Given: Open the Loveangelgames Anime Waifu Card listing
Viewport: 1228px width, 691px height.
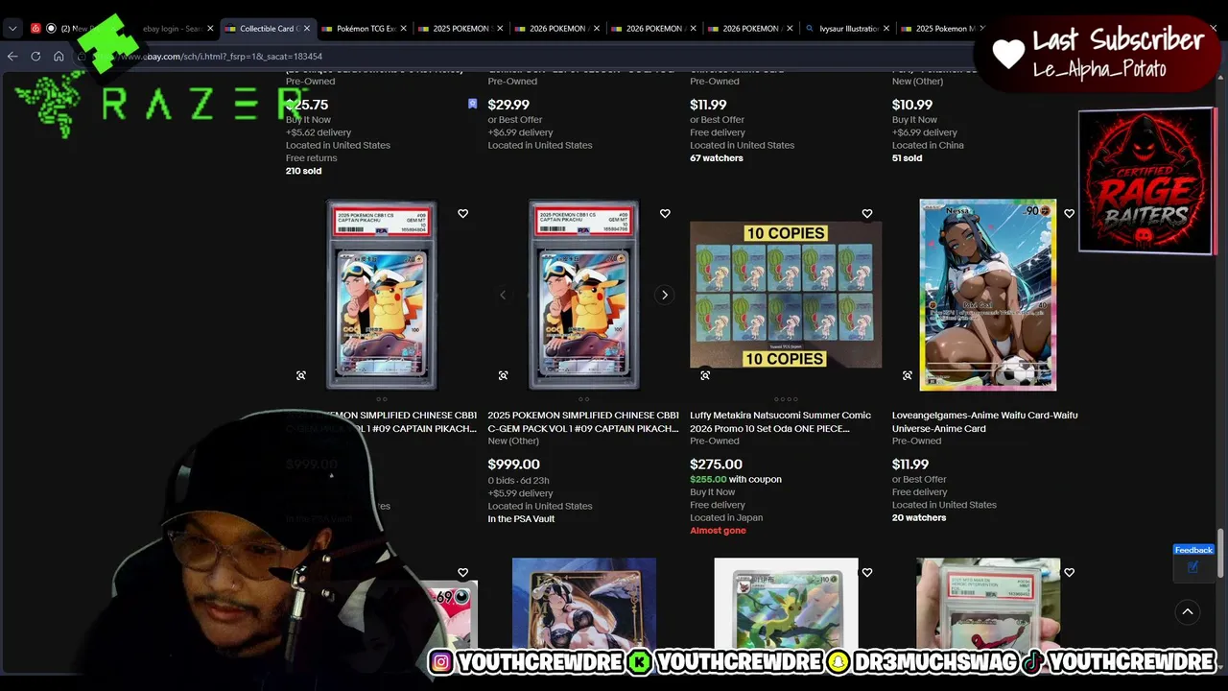Looking at the screenshot, I should coord(985,422).
